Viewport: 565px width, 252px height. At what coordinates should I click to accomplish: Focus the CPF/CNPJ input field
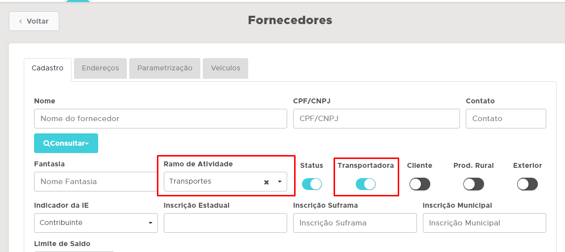377,119
